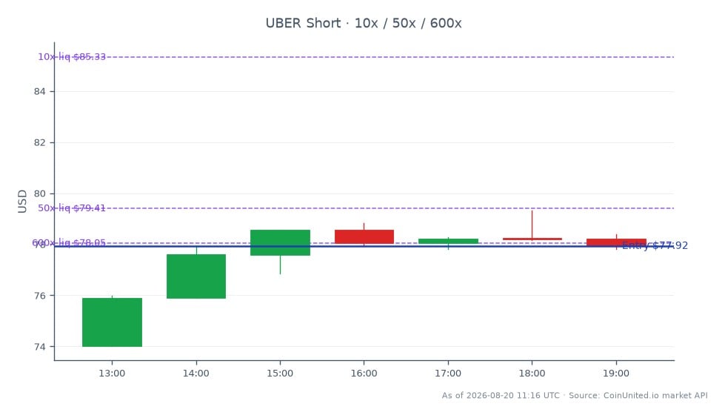Click the 18:00 x-axis tick label
The height and width of the screenshot is (418, 725).
tap(532, 374)
